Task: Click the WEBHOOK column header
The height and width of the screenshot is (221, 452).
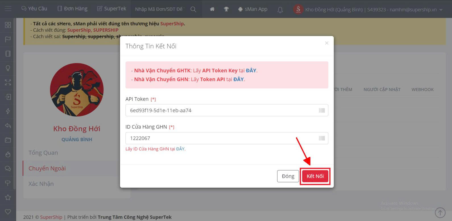Action: tap(422, 89)
